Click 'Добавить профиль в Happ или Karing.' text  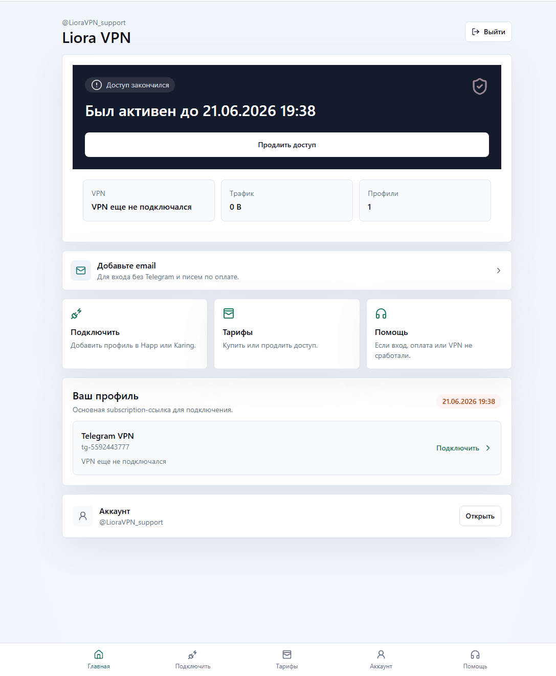click(x=133, y=345)
